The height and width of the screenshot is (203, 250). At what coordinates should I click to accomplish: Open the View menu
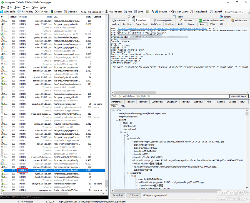coord(35,7)
